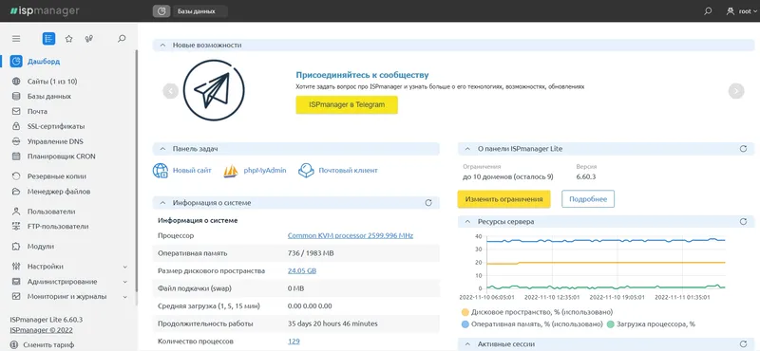Open Базы данных in sidebar

coord(49,97)
